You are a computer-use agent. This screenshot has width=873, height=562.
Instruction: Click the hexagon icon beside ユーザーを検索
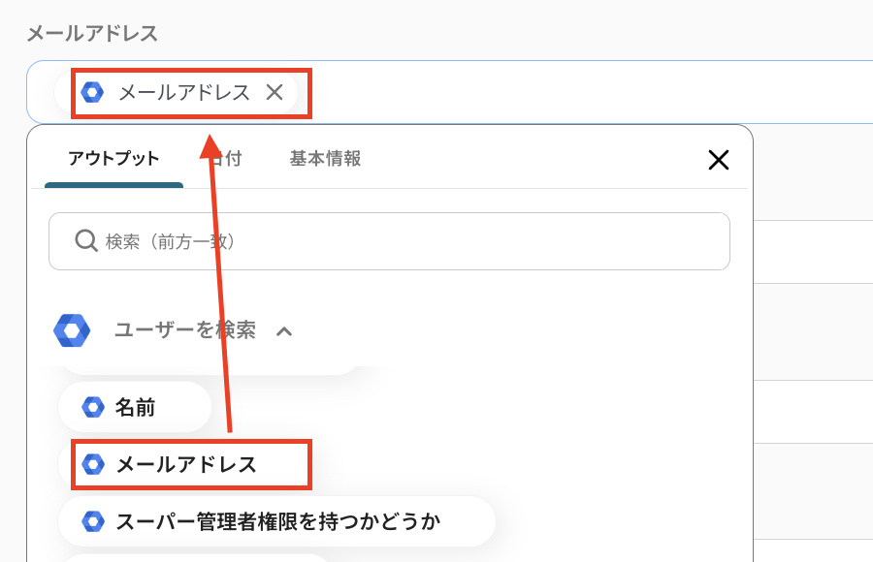72,330
